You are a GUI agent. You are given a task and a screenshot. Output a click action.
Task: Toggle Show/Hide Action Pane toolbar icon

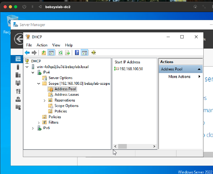(x=84, y=52)
